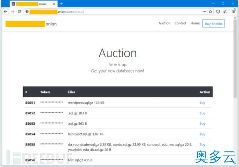The height and width of the screenshot is (167, 239).
Task: Select row number 85054
Action: click(30, 134)
